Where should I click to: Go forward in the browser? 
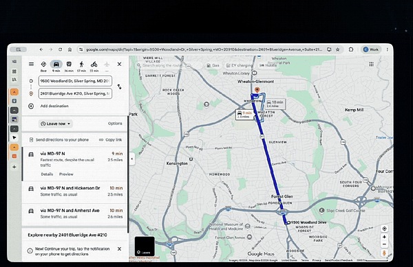click(x=51, y=49)
